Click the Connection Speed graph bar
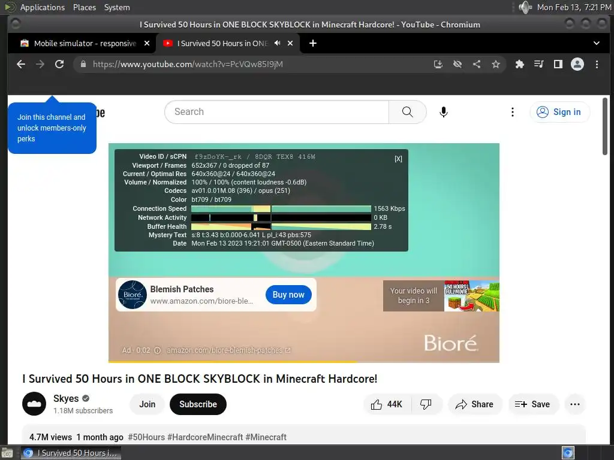The height and width of the screenshot is (460, 614). pos(281,208)
